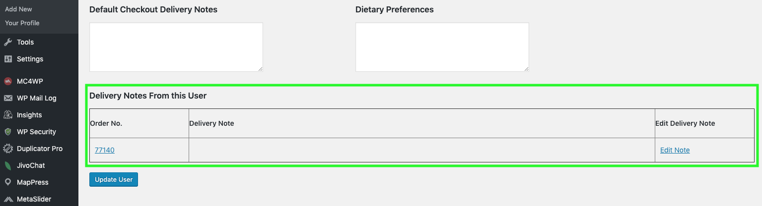Click the WP Mail Log envelope icon
The height and width of the screenshot is (206, 762).
click(8, 98)
